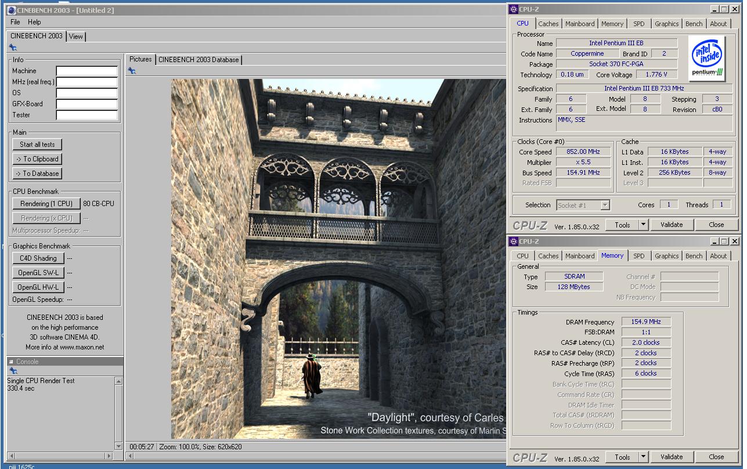The image size is (747, 469).
Task: Click the console horizontal scrollbar right arrow
Action: [x=109, y=456]
